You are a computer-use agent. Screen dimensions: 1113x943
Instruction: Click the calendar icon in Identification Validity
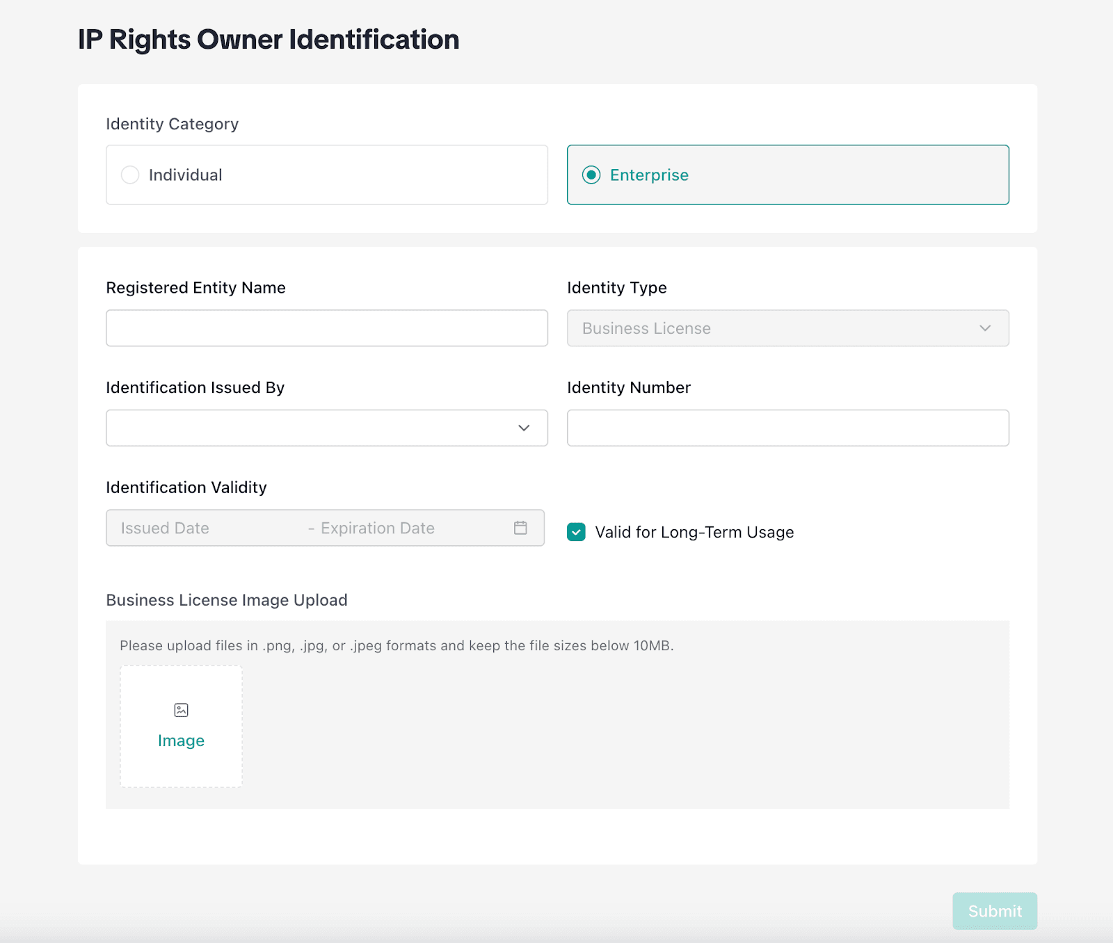point(520,528)
